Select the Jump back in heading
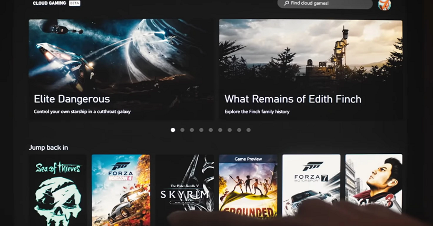433x226 pixels. click(48, 148)
